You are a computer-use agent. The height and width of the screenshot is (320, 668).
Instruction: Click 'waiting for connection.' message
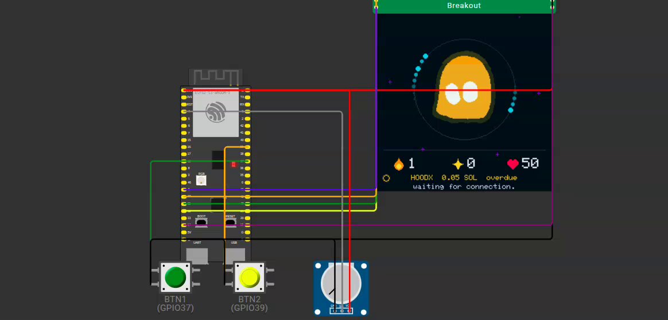pyautogui.click(x=464, y=186)
